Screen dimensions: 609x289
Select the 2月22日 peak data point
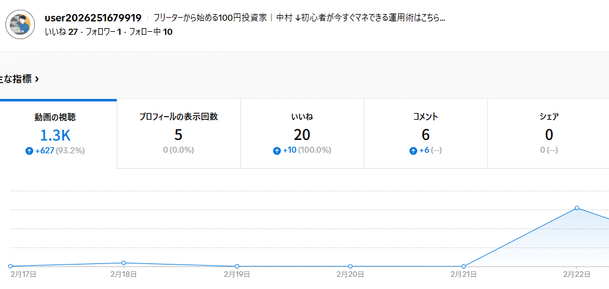point(577,208)
